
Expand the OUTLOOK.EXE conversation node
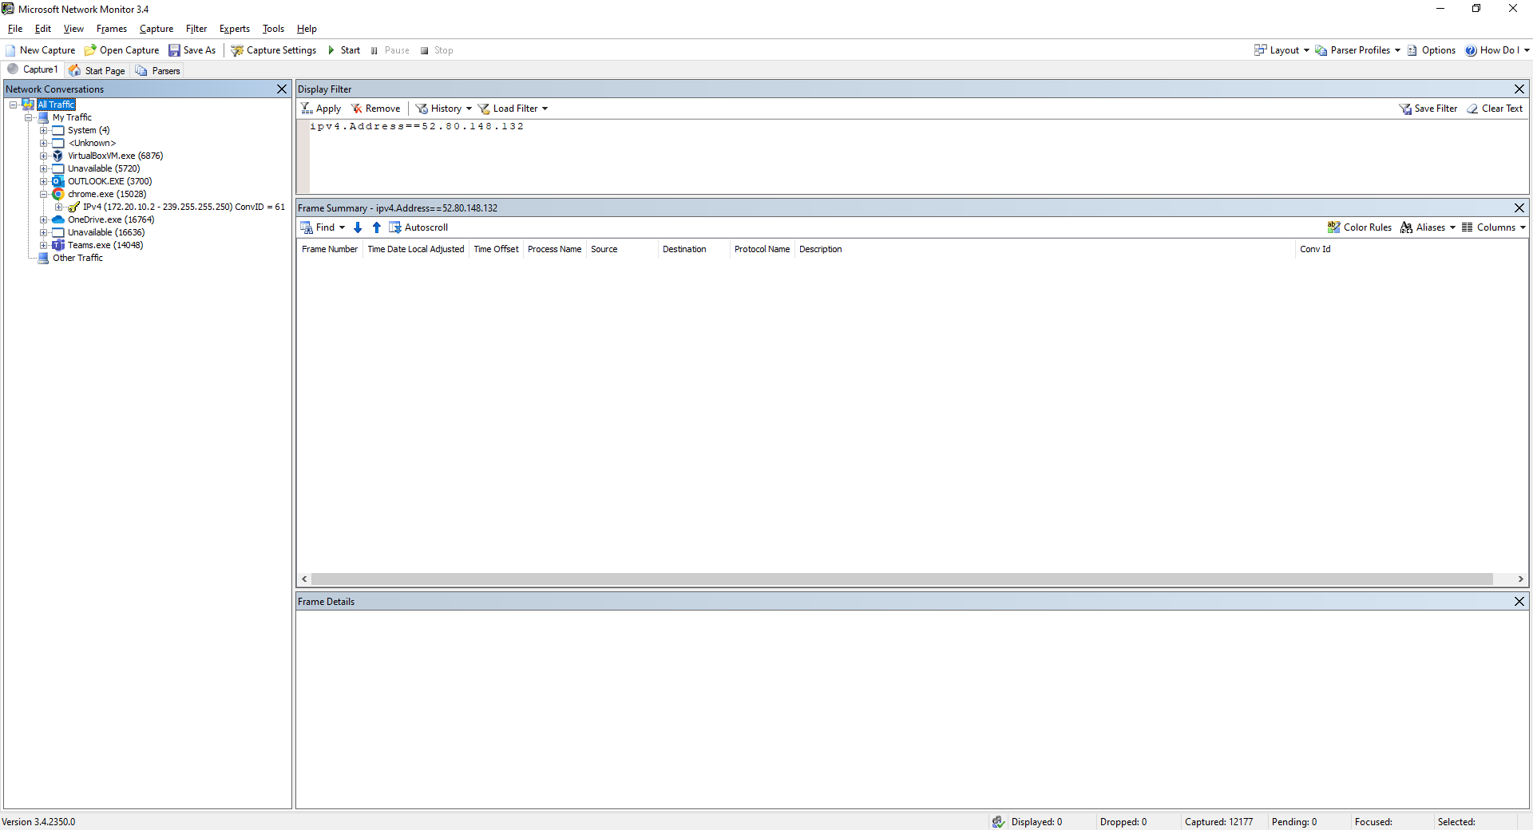pyautogui.click(x=45, y=181)
